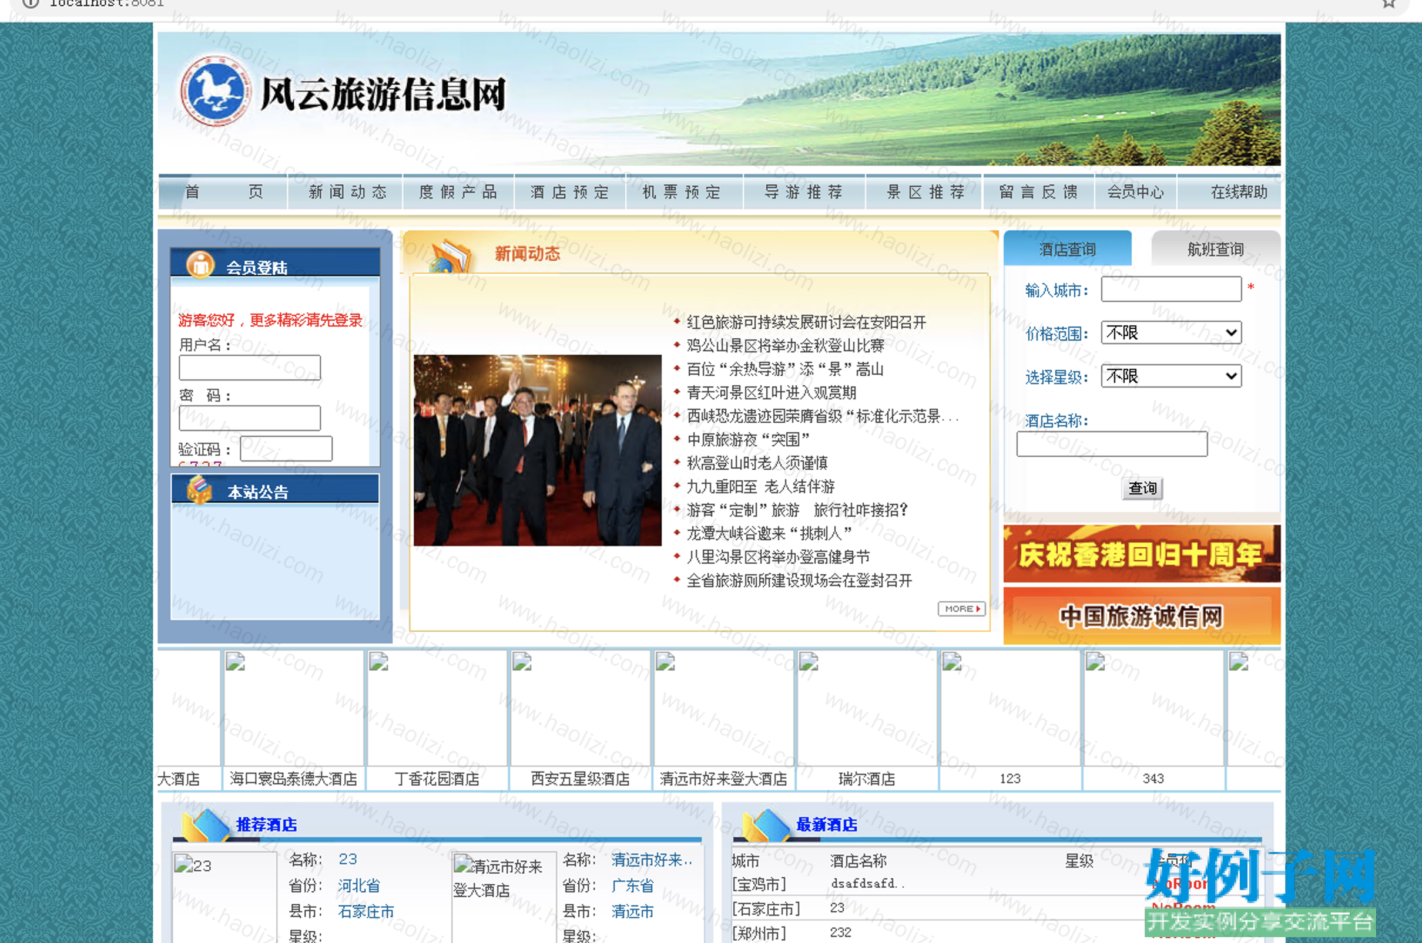Click 在线帮助 in the navigation bar
The image size is (1422, 943).
[x=1239, y=192]
